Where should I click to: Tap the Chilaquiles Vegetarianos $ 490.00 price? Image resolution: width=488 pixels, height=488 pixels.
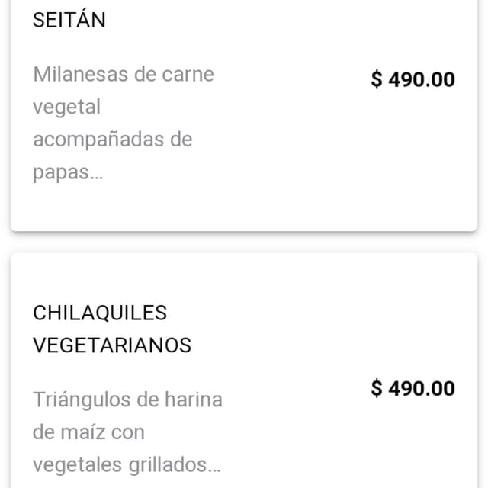point(413,388)
